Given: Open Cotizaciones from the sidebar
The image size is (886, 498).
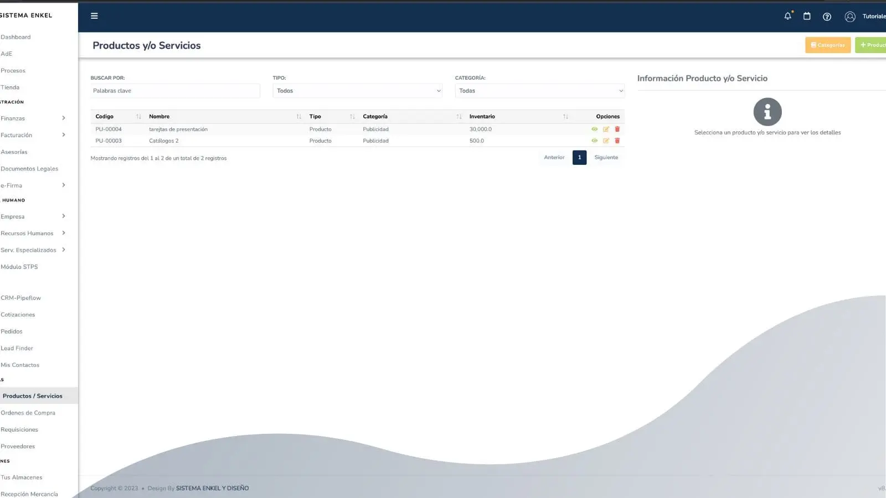Looking at the screenshot, I should point(18,315).
